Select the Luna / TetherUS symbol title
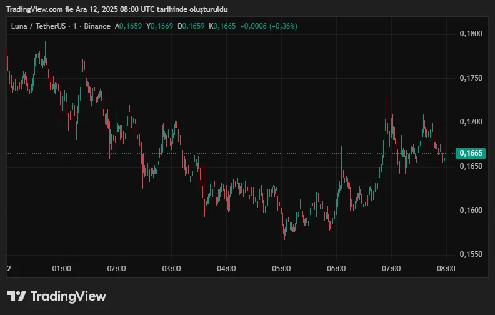 pyautogui.click(x=38, y=26)
